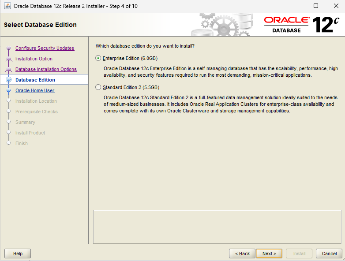This screenshot has height=261, width=345.
Task: Click the greyed-out Finish step
Action: [22, 143]
